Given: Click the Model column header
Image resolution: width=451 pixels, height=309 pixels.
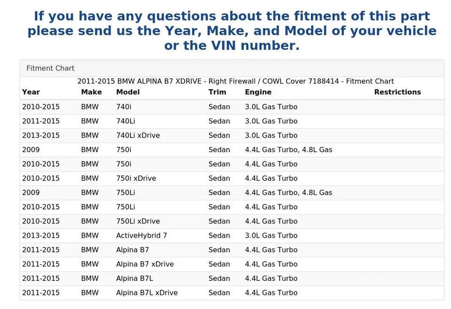Looking at the screenshot, I should 128,93.
